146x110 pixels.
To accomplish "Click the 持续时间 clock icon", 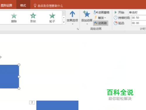I will (x=116, y=18).
